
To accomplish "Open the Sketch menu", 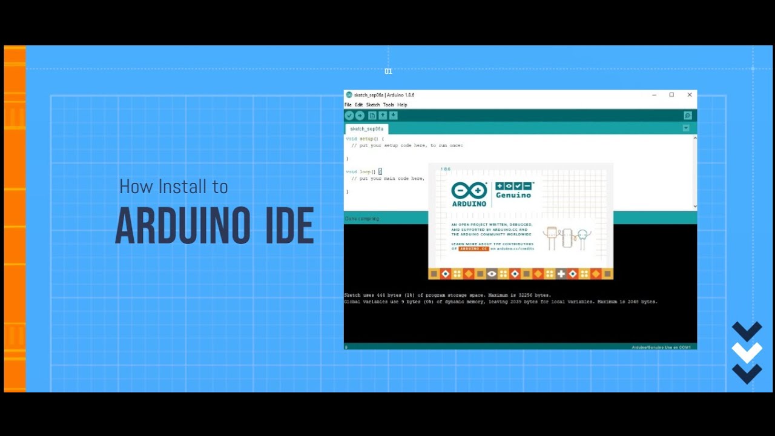I will 373,105.
